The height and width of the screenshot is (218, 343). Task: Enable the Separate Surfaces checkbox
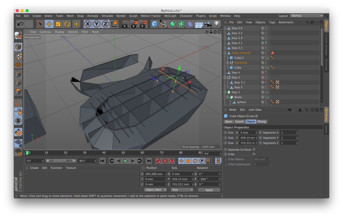pos(254,150)
